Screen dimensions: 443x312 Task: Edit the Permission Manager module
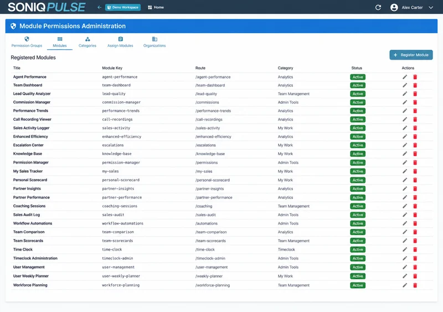(x=405, y=162)
